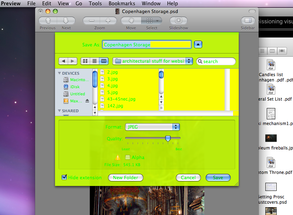This screenshot has width=293, height=215.
Task: Click the Next page arrow
Action: (x=66, y=20)
